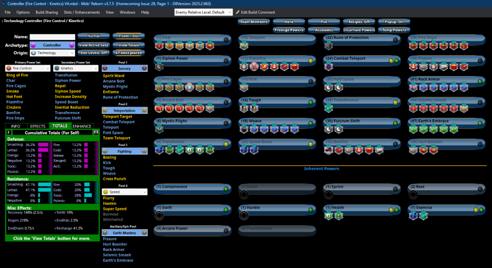
Task: Switch to the EFFECTS tab
Action: (37, 126)
